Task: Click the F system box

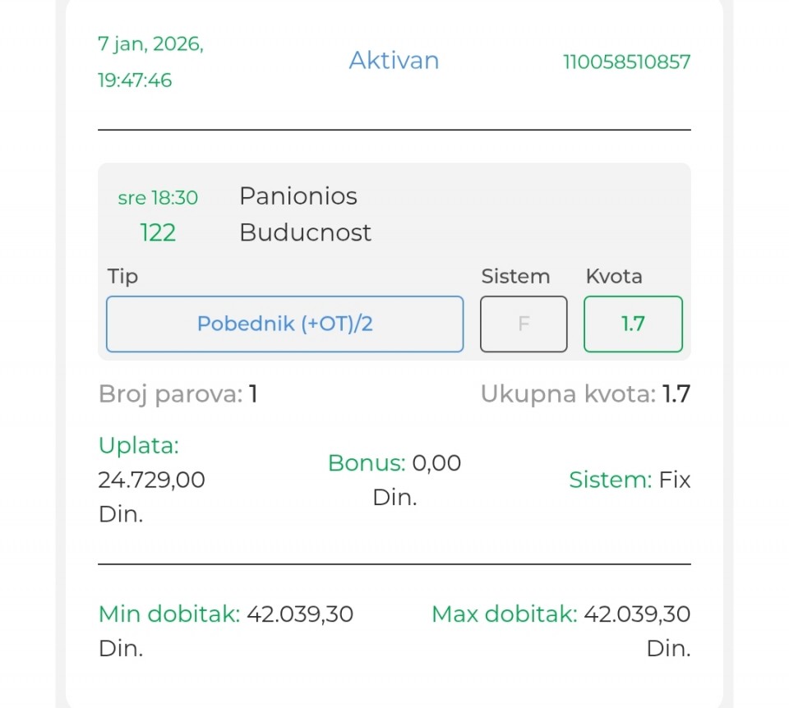Action: 524,324
